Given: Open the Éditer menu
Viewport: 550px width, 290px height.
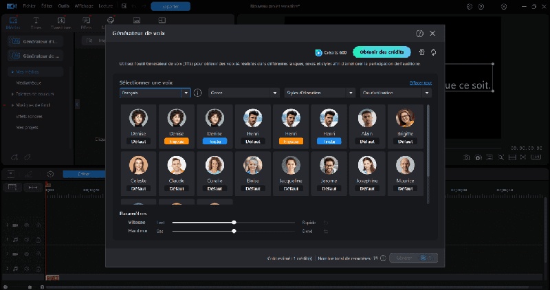Looking at the screenshot, I should click(x=47, y=6).
